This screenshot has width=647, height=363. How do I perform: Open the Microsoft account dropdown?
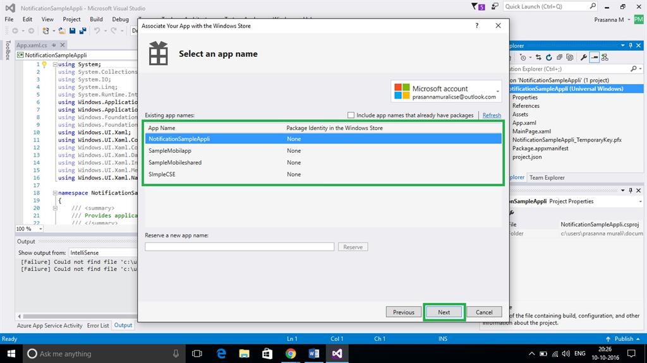tap(498, 91)
